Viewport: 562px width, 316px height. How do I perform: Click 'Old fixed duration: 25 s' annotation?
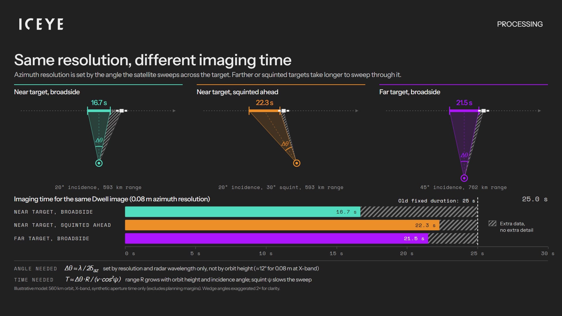[437, 201]
